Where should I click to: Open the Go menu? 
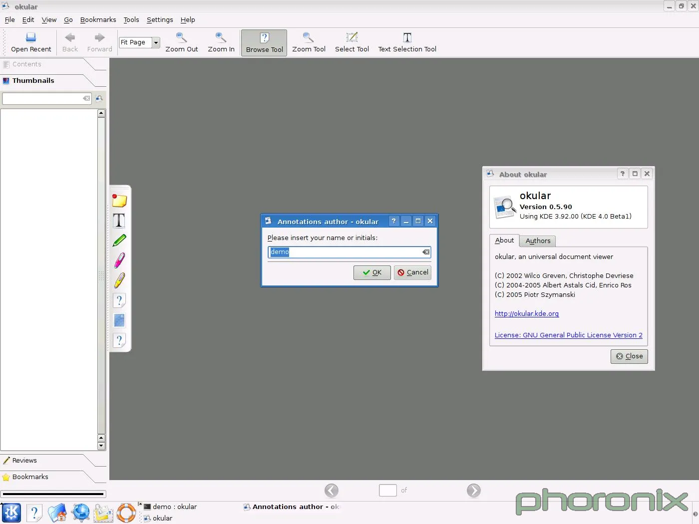tap(68, 19)
